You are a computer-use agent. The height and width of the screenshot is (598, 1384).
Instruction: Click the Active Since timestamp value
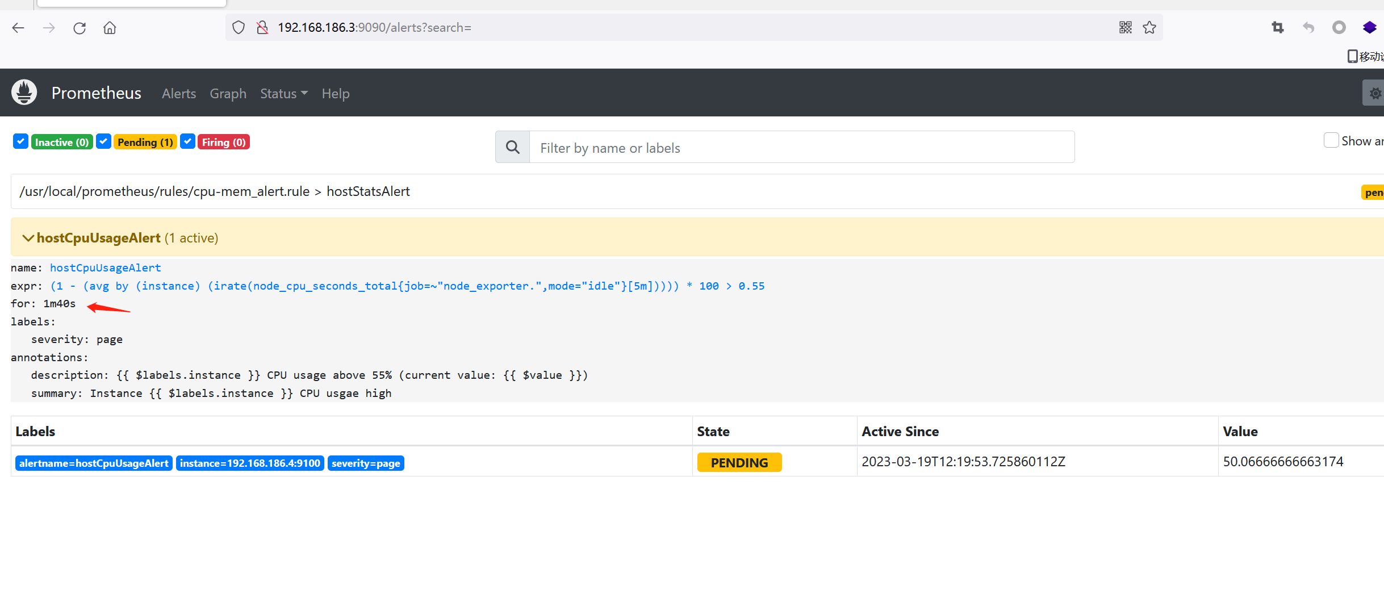[963, 462]
